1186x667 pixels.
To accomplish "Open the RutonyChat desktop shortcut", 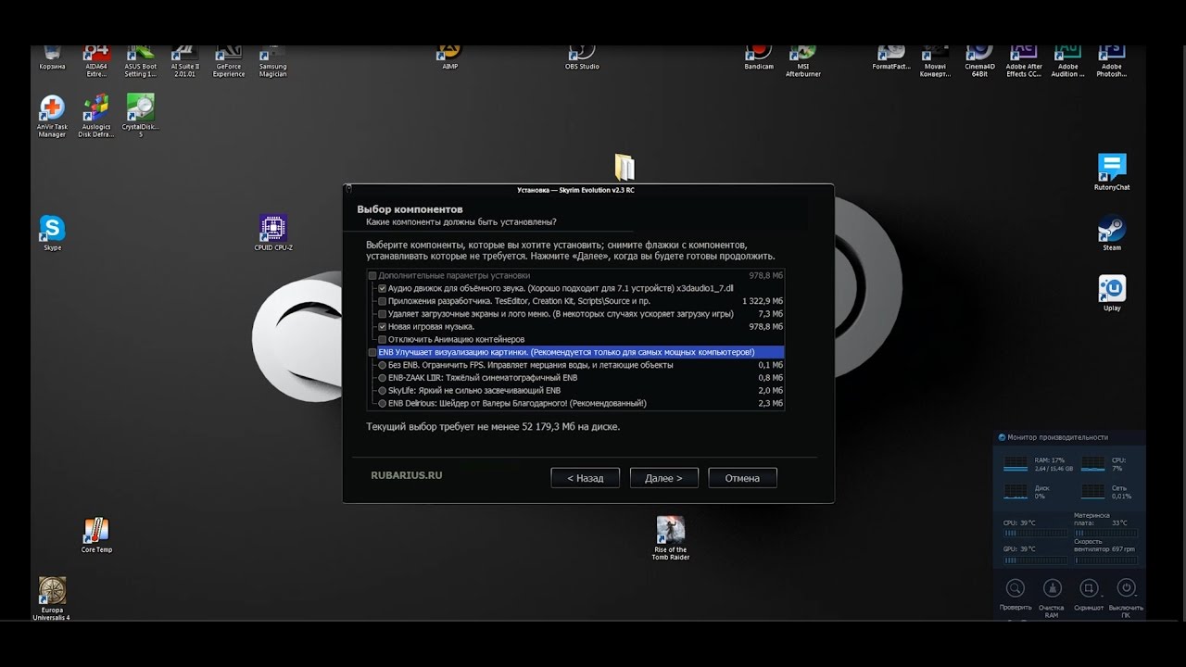I will (1112, 172).
